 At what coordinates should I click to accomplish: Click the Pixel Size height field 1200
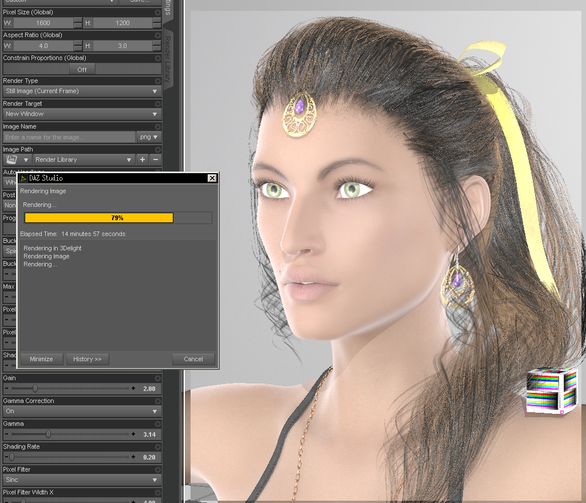123,23
